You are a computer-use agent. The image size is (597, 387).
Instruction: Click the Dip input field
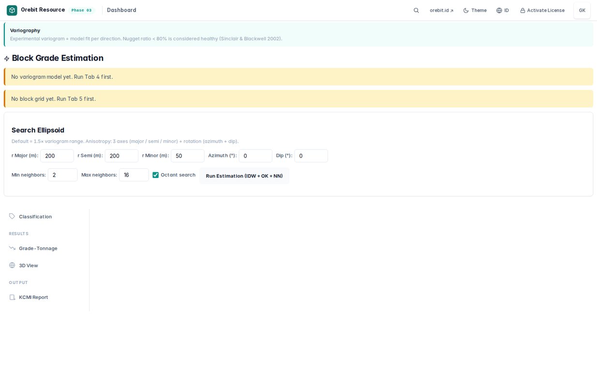(x=311, y=156)
